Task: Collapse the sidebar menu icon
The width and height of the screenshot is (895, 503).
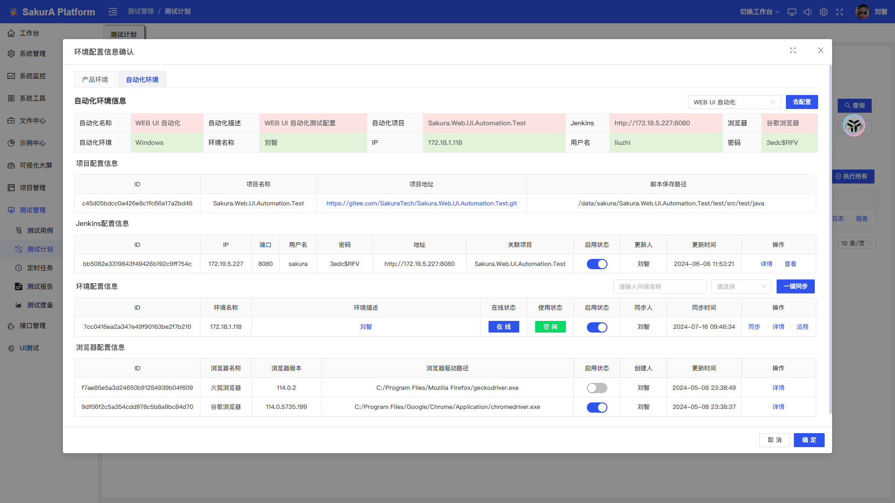Action: coord(113,12)
